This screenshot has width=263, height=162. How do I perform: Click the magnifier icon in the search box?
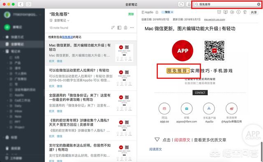(x=196, y=5)
